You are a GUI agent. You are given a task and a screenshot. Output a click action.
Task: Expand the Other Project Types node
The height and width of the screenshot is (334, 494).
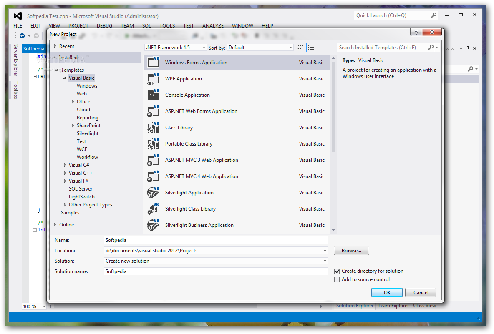[x=65, y=205]
